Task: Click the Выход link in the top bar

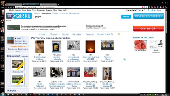Action: [159, 10]
